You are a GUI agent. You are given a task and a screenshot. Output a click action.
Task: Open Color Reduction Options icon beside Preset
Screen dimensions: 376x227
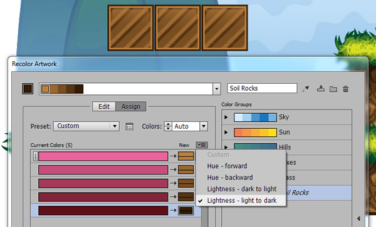click(129, 126)
